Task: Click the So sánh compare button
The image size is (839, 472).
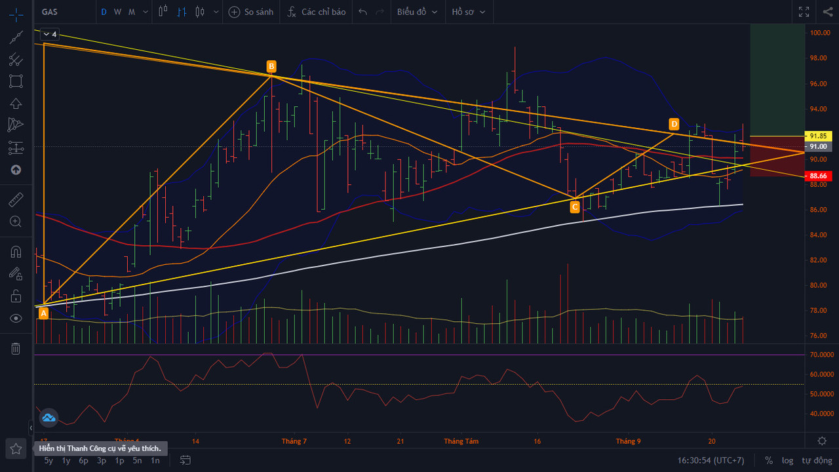Action: 251,12
